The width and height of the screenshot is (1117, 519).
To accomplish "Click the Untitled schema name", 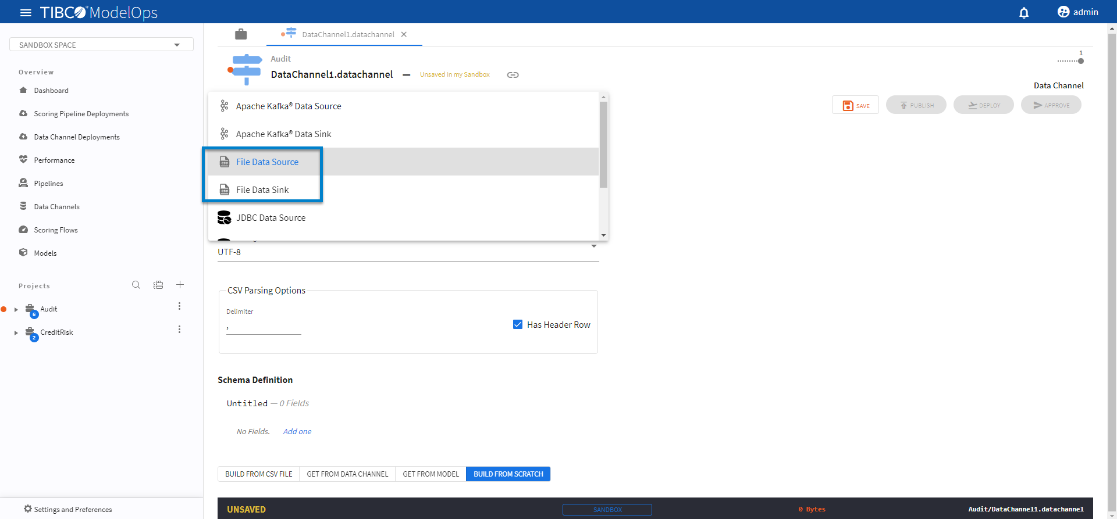I will pyautogui.click(x=247, y=403).
